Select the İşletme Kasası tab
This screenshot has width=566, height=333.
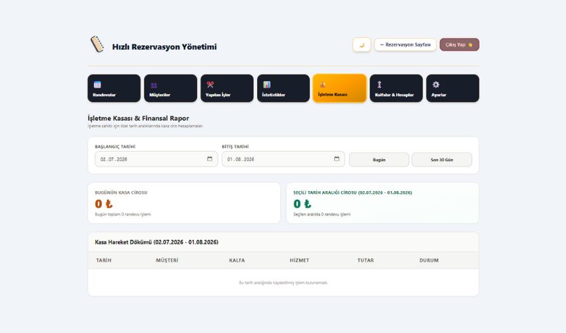coord(340,89)
